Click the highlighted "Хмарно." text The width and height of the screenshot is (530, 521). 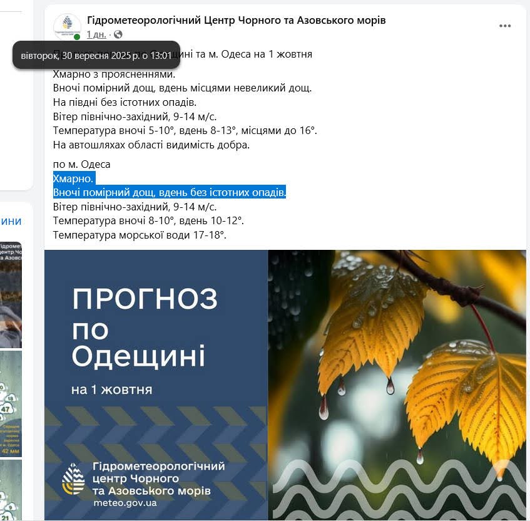point(73,178)
